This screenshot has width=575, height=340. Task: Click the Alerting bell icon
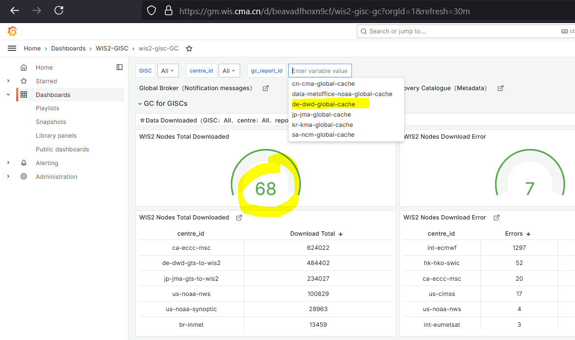point(24,163)
